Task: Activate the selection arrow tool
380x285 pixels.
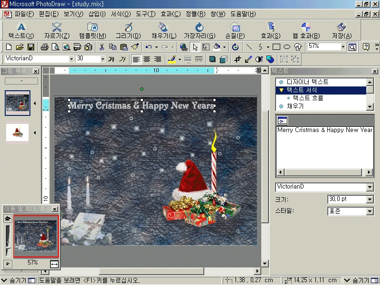Action: 195,47
